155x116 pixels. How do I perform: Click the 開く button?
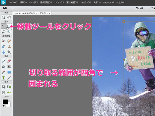(5, 8)
